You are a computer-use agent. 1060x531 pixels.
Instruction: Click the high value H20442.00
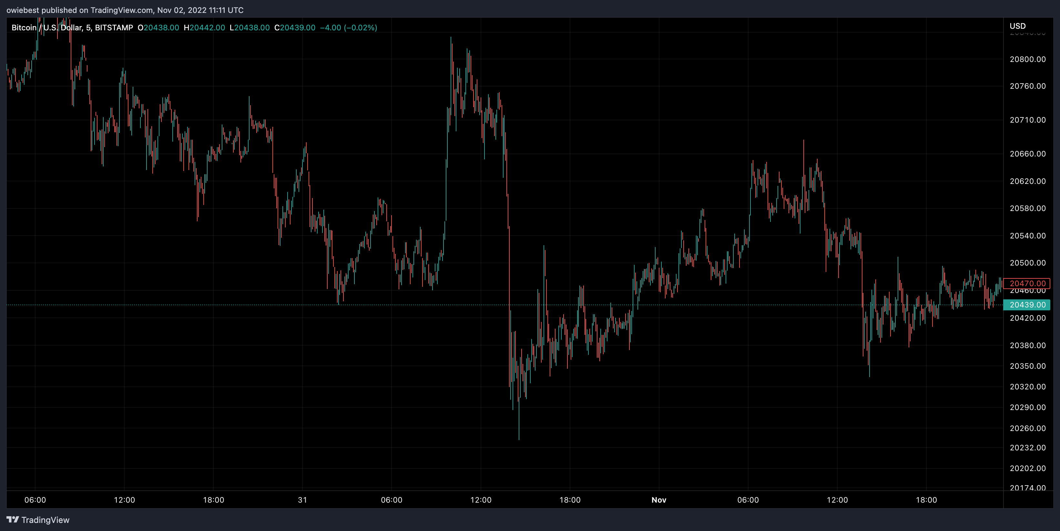[205, 27]
